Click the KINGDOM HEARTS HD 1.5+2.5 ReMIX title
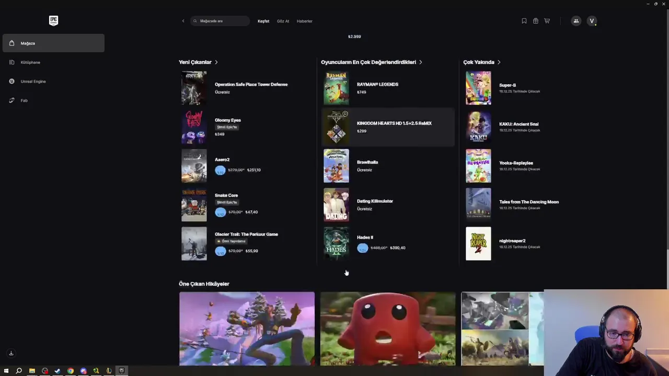This screenshot has height=376, width=669. (394, 123)
